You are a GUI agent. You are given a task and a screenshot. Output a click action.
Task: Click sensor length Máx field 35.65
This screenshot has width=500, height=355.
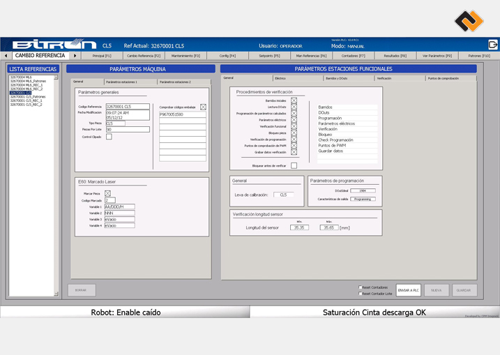[329, 228]
